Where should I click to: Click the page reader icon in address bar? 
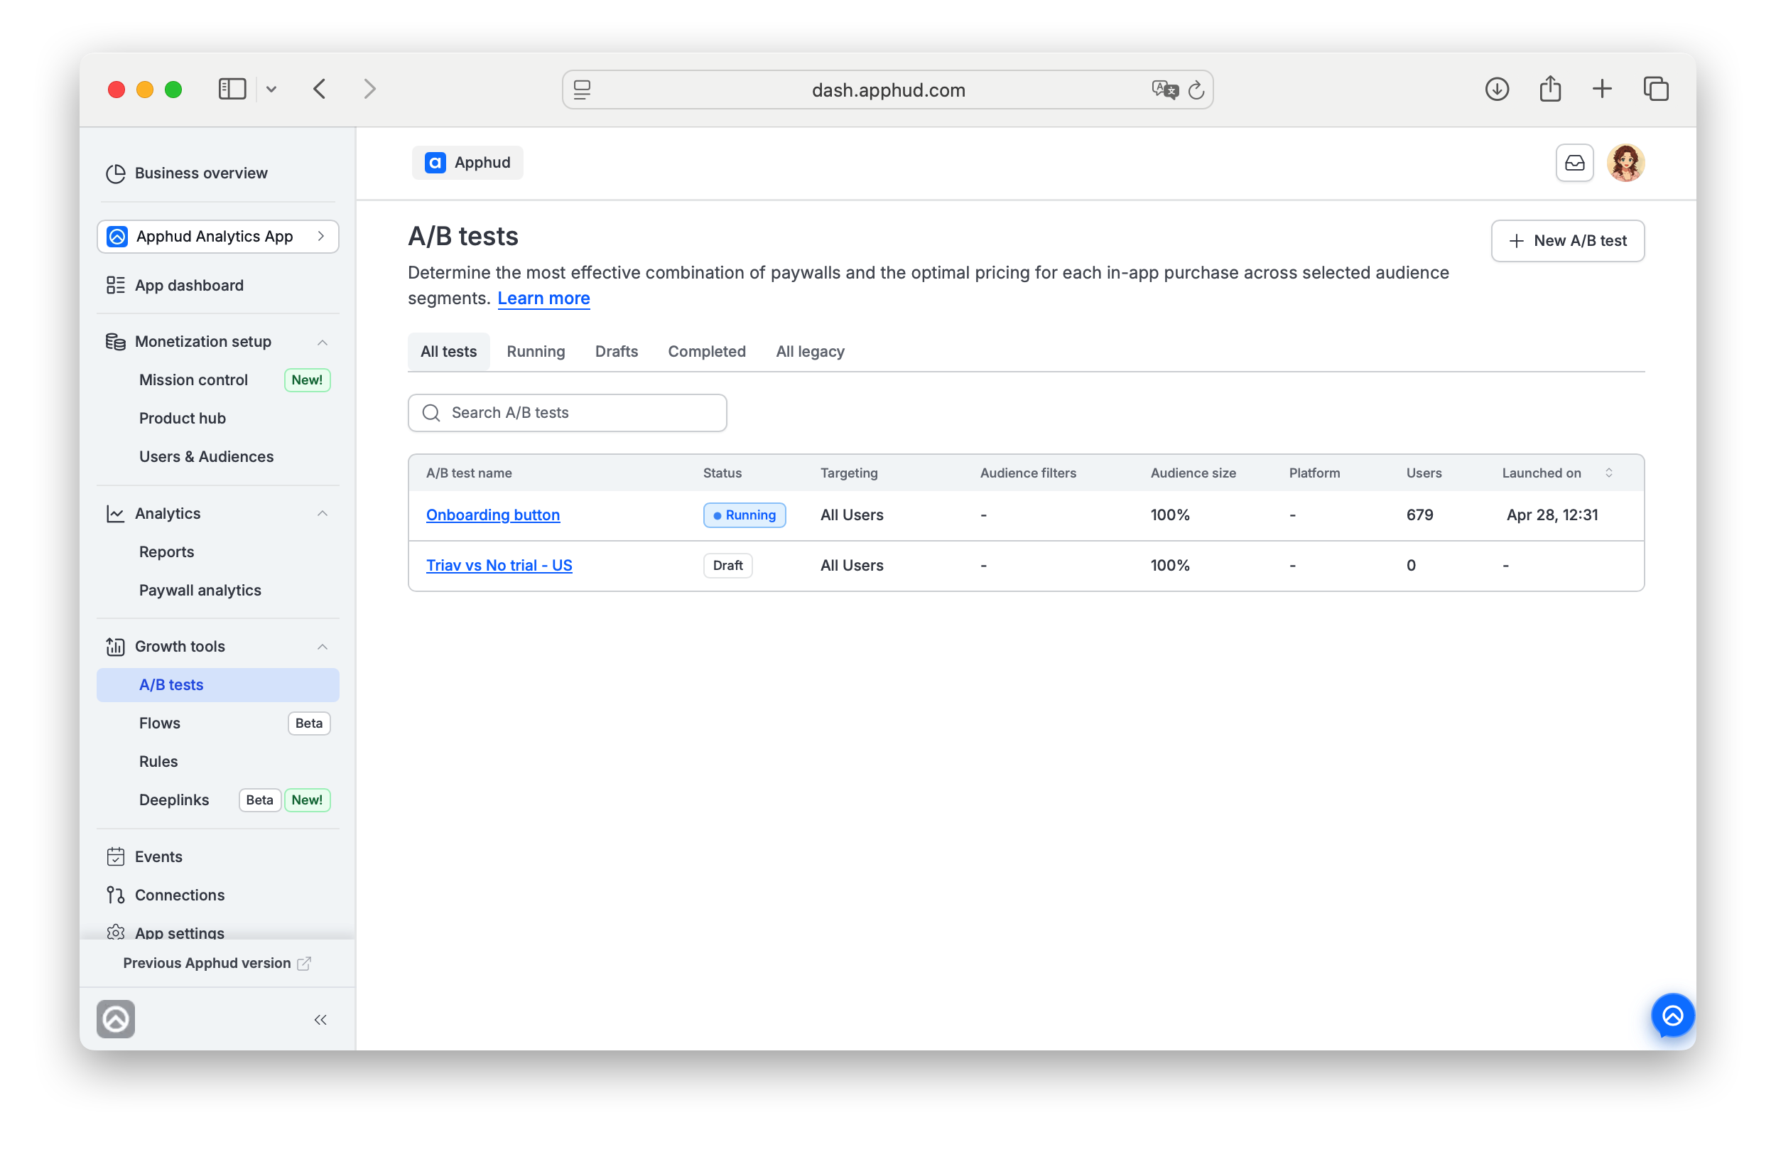[x=582, y=90]
